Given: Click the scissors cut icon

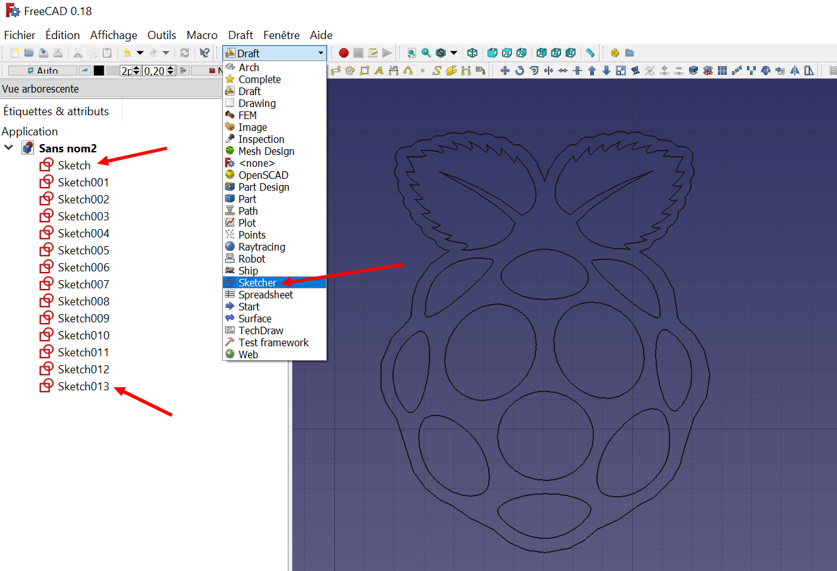Looking at the screenshot, I should pyautogui.click(x=78, y=53).
